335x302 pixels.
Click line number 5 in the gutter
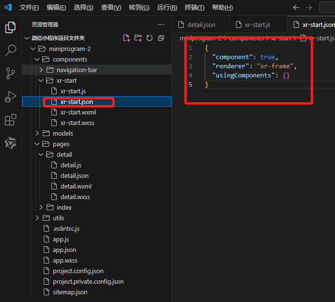[x=190, y=85]
